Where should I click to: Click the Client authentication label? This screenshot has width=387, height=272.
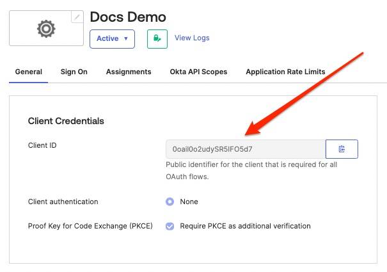click(63, 202)
